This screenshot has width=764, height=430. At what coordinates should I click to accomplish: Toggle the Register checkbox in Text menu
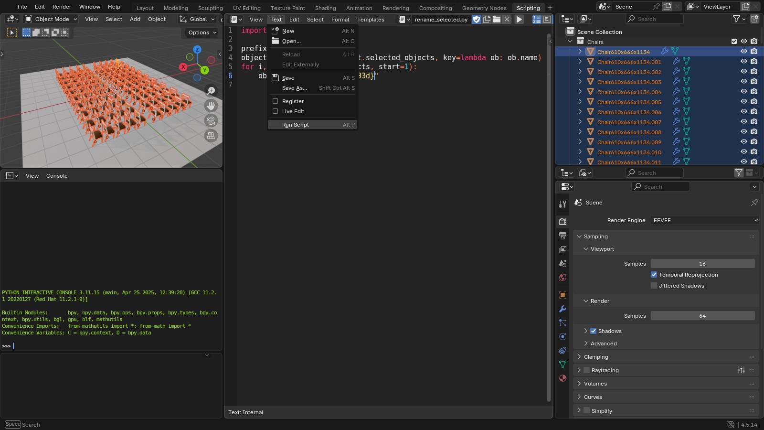coord(275,101)
